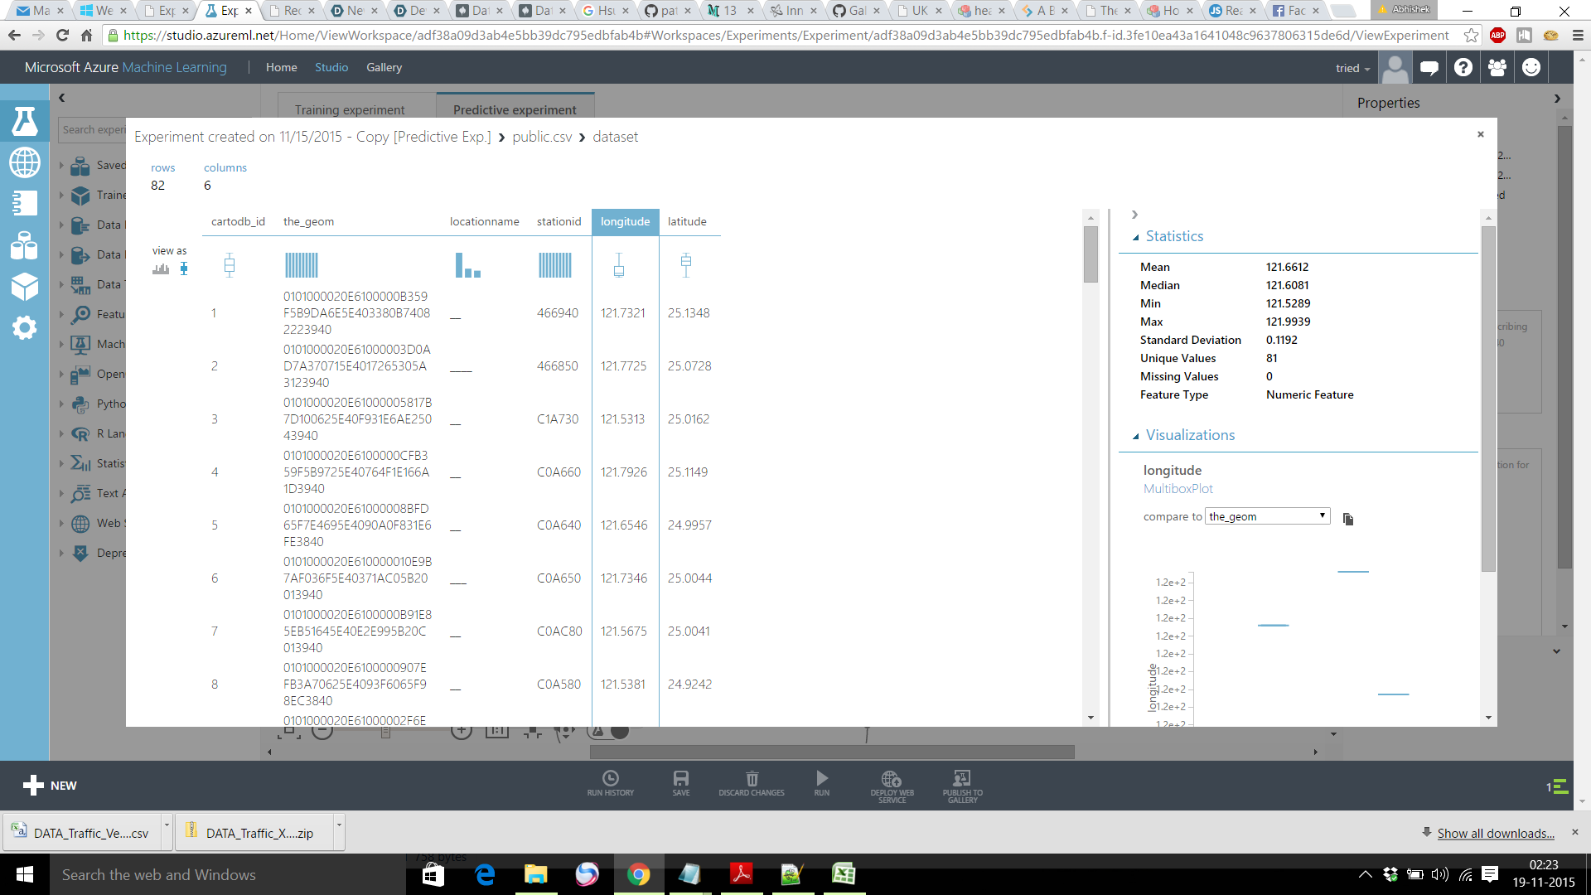
Task: Select the latitude column header
Action: pos(687,221)
